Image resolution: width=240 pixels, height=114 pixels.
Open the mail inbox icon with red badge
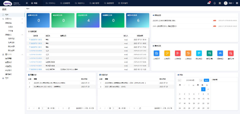click(x=209, y=3)
